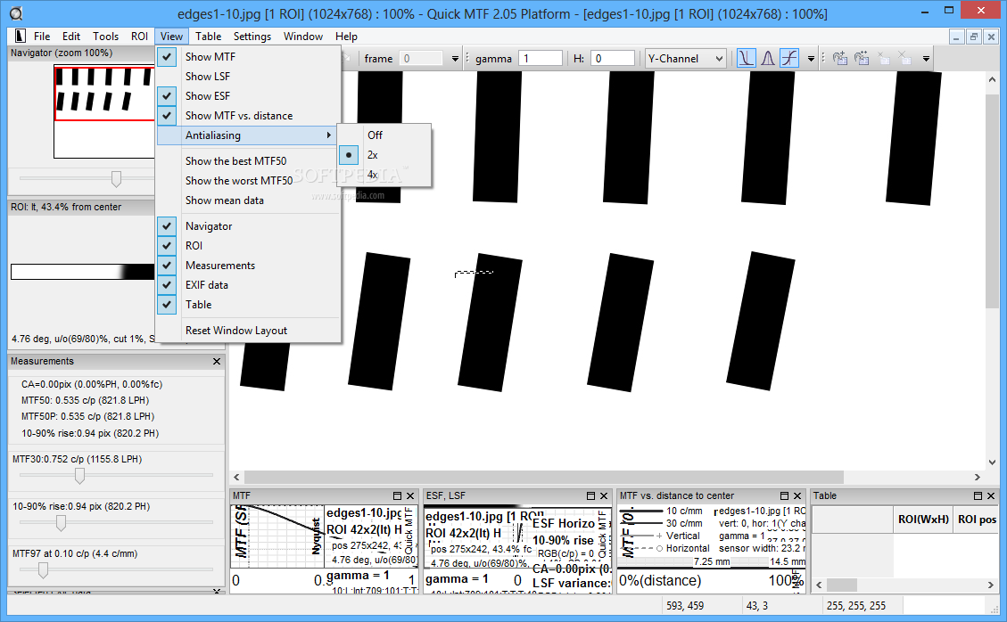This screenshot has width=1007, height=622.
Task: Click the image horizontal scrollbar
Action: pyautogui.click(x=543, y=477)
